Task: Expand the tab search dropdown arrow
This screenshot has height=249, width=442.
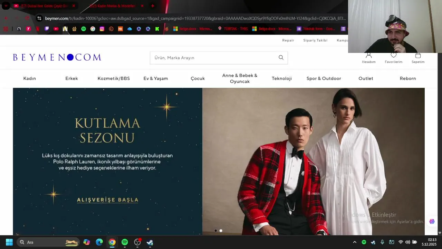Action: (x=6, y=6)
